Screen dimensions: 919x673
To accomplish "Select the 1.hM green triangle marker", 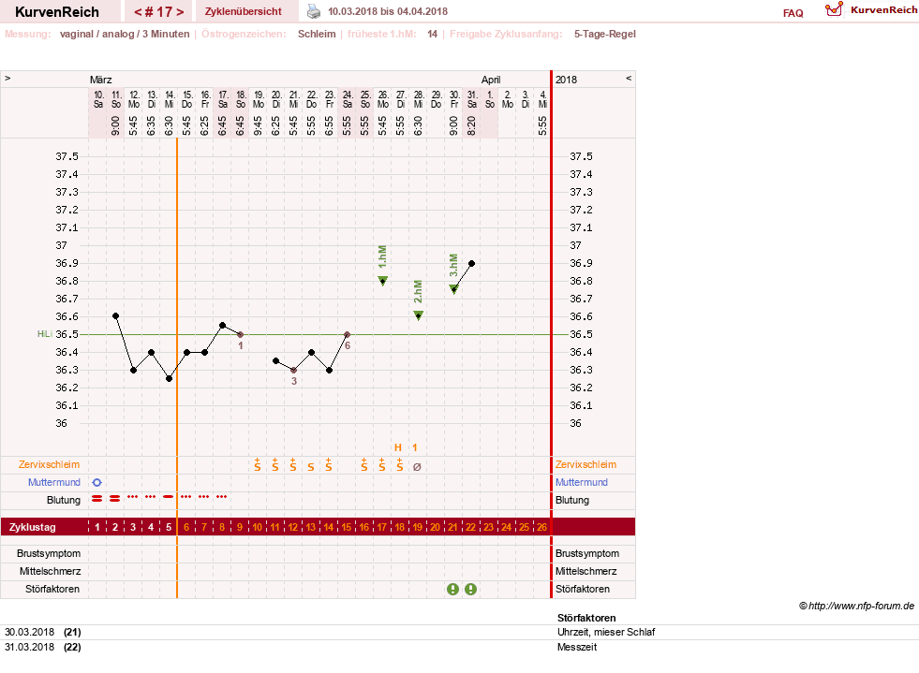I will coord(383,281).
